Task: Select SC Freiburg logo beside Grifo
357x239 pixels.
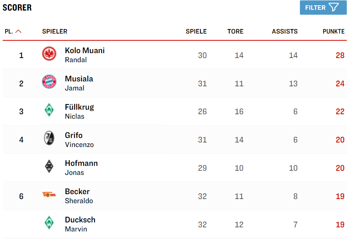Action: click(49, 138)
